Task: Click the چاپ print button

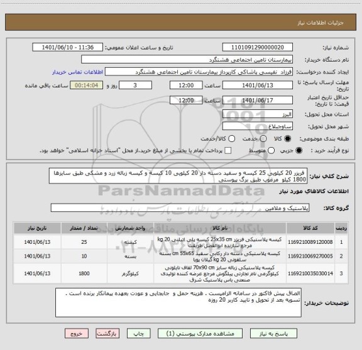Action: (x=139, y=334)
